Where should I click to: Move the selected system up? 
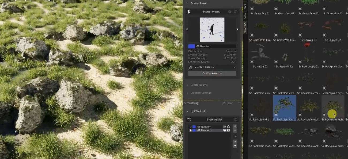click(x=235, y=142)
